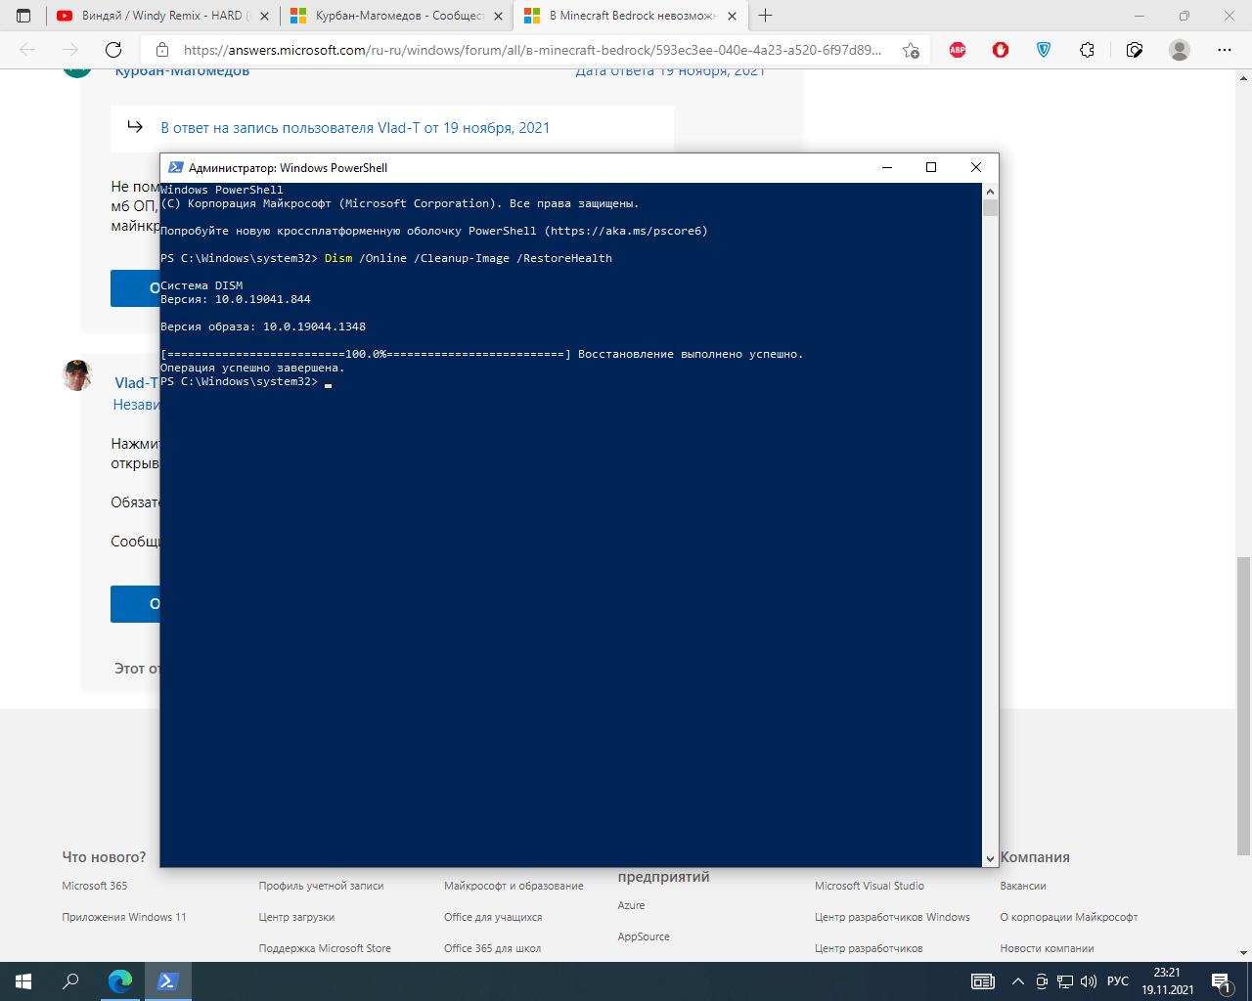Select the Minecraft Bedrock forum tab

(x=631, y=16)
